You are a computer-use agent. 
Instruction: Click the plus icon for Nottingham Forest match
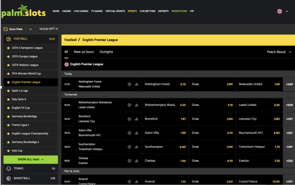tap(129, 84)
